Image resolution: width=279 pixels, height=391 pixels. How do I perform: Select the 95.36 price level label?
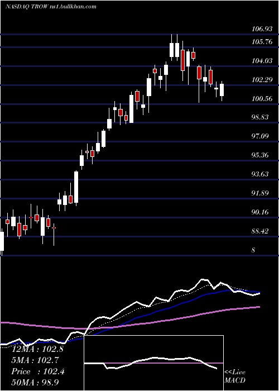pos(261,155)
